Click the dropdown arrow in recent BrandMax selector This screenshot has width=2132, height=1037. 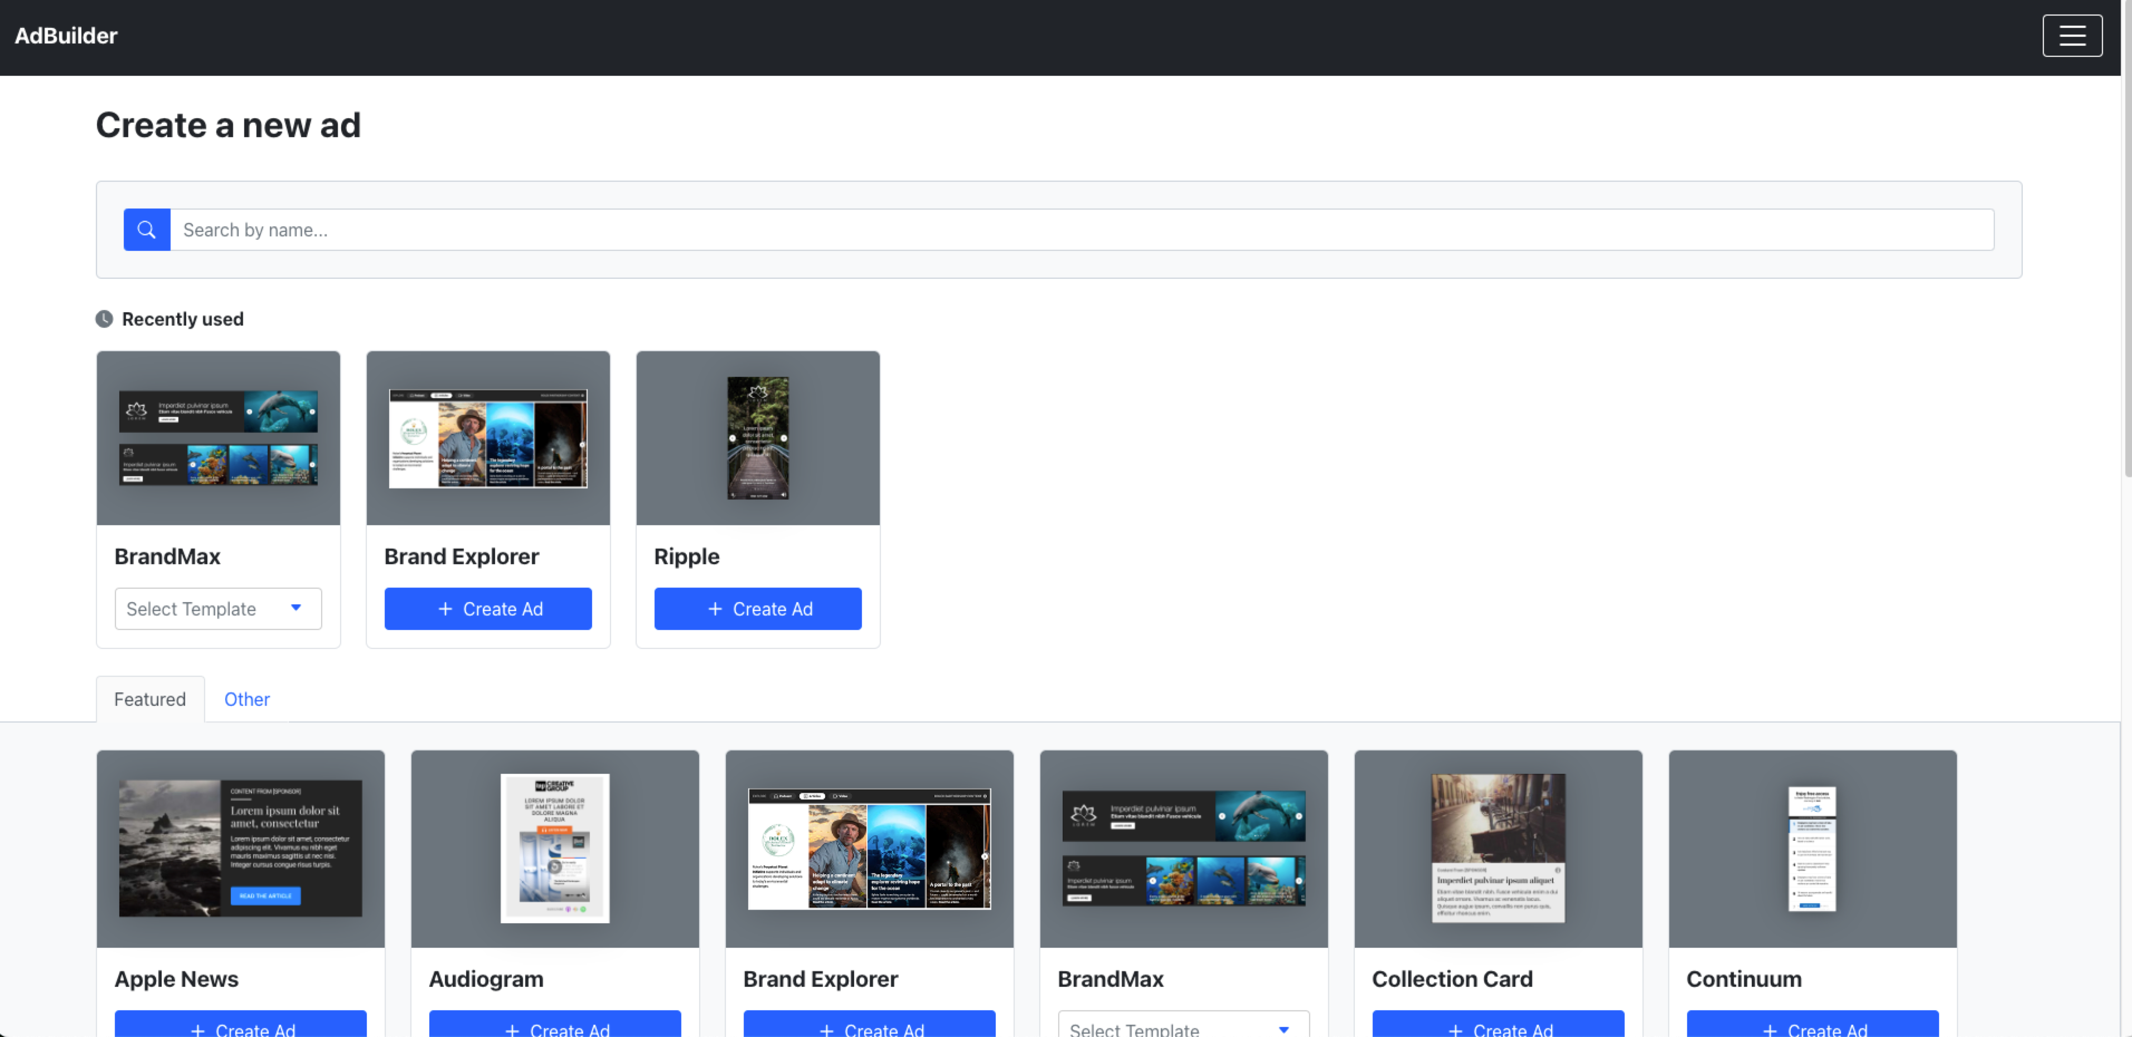pos(295,608)
